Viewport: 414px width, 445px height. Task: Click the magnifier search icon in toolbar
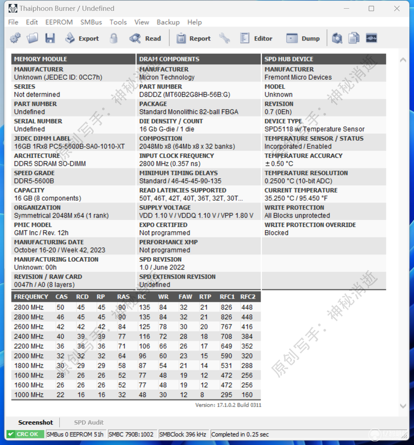(x=337, y=38)
